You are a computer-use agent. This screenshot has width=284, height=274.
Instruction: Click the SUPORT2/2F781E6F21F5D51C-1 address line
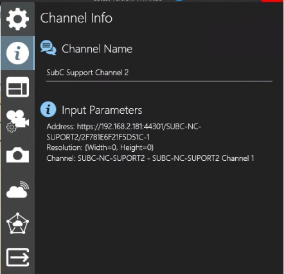coord(98,137)
